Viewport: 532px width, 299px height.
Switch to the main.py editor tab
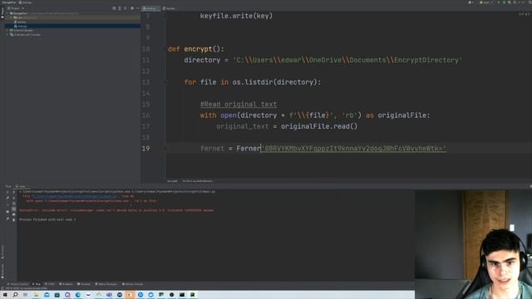[151, 8]
